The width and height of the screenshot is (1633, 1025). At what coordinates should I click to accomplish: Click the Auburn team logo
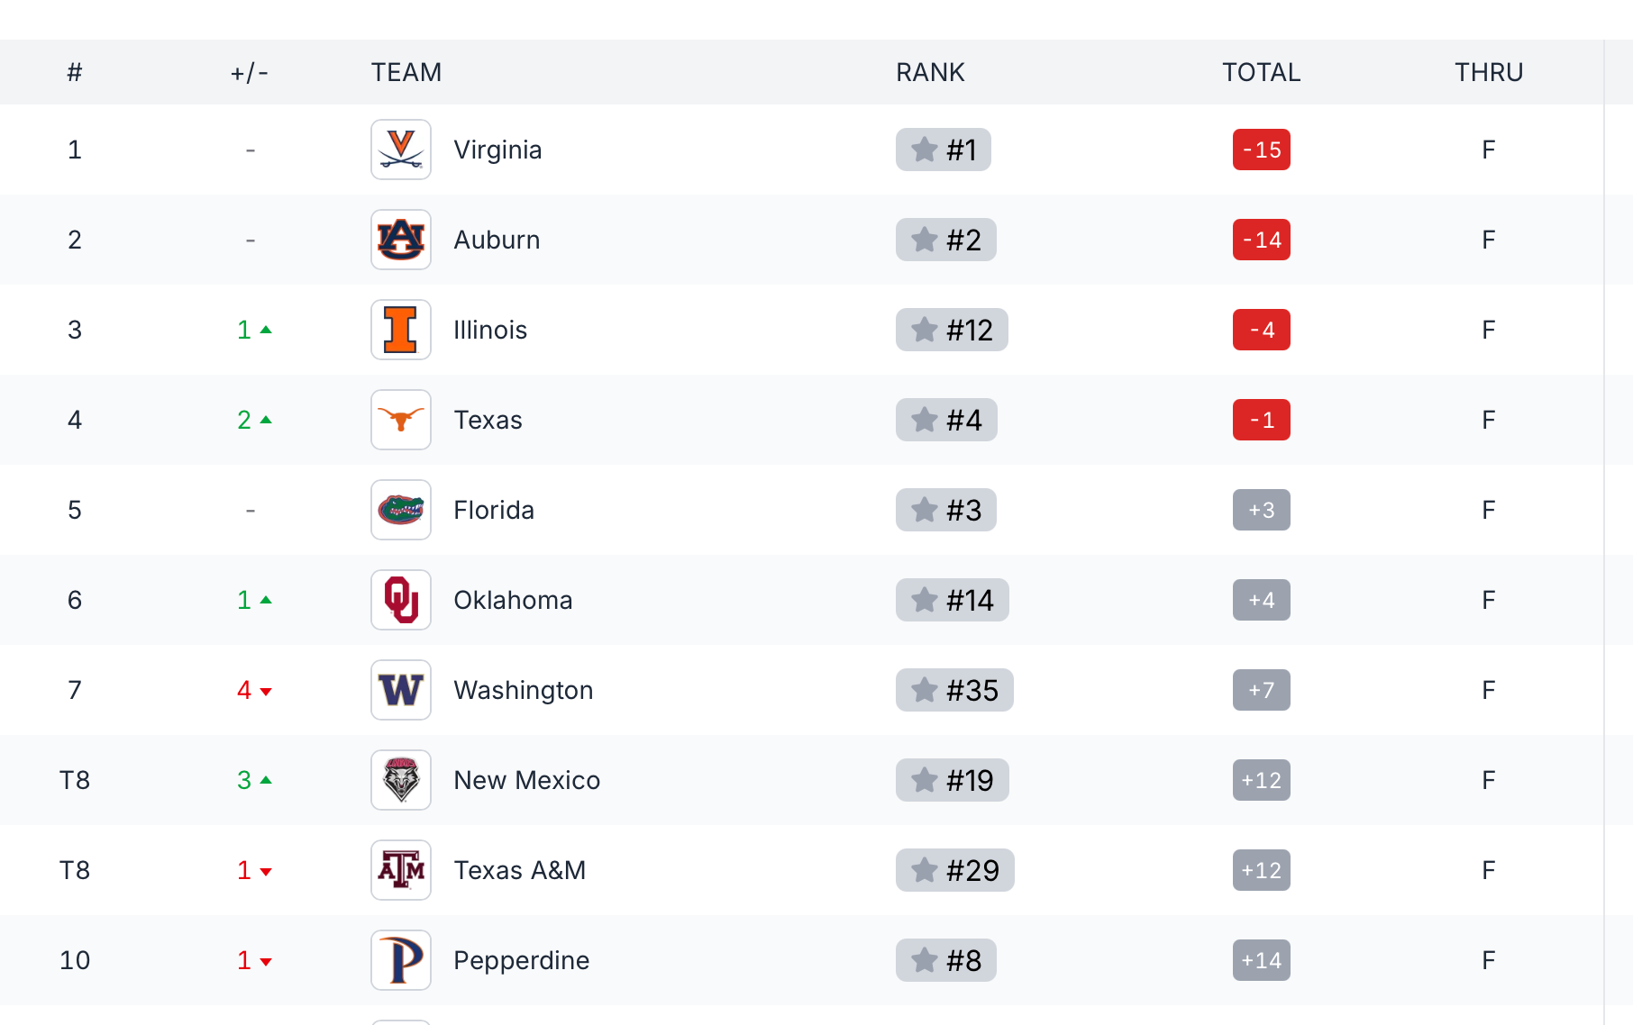(401, 240)
